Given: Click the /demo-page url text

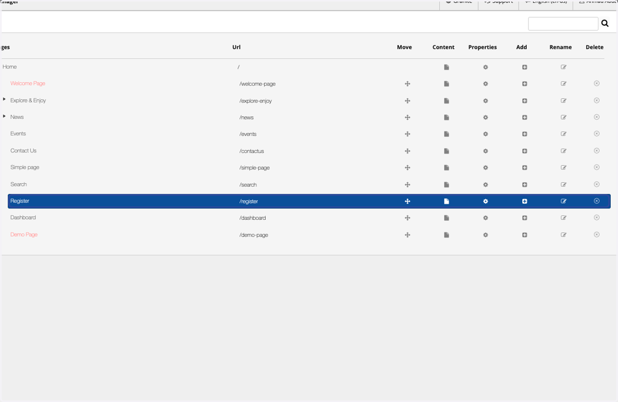Looking at the screenshot, I should (x=254, y=235).
